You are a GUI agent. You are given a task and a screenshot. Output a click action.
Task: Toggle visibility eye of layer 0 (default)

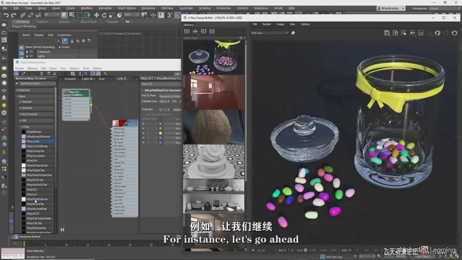31,52
